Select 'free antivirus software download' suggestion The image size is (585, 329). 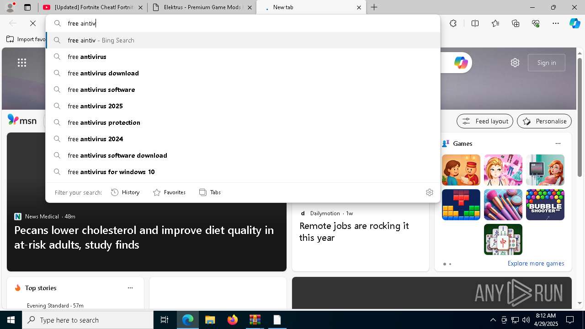click(243, 155)
